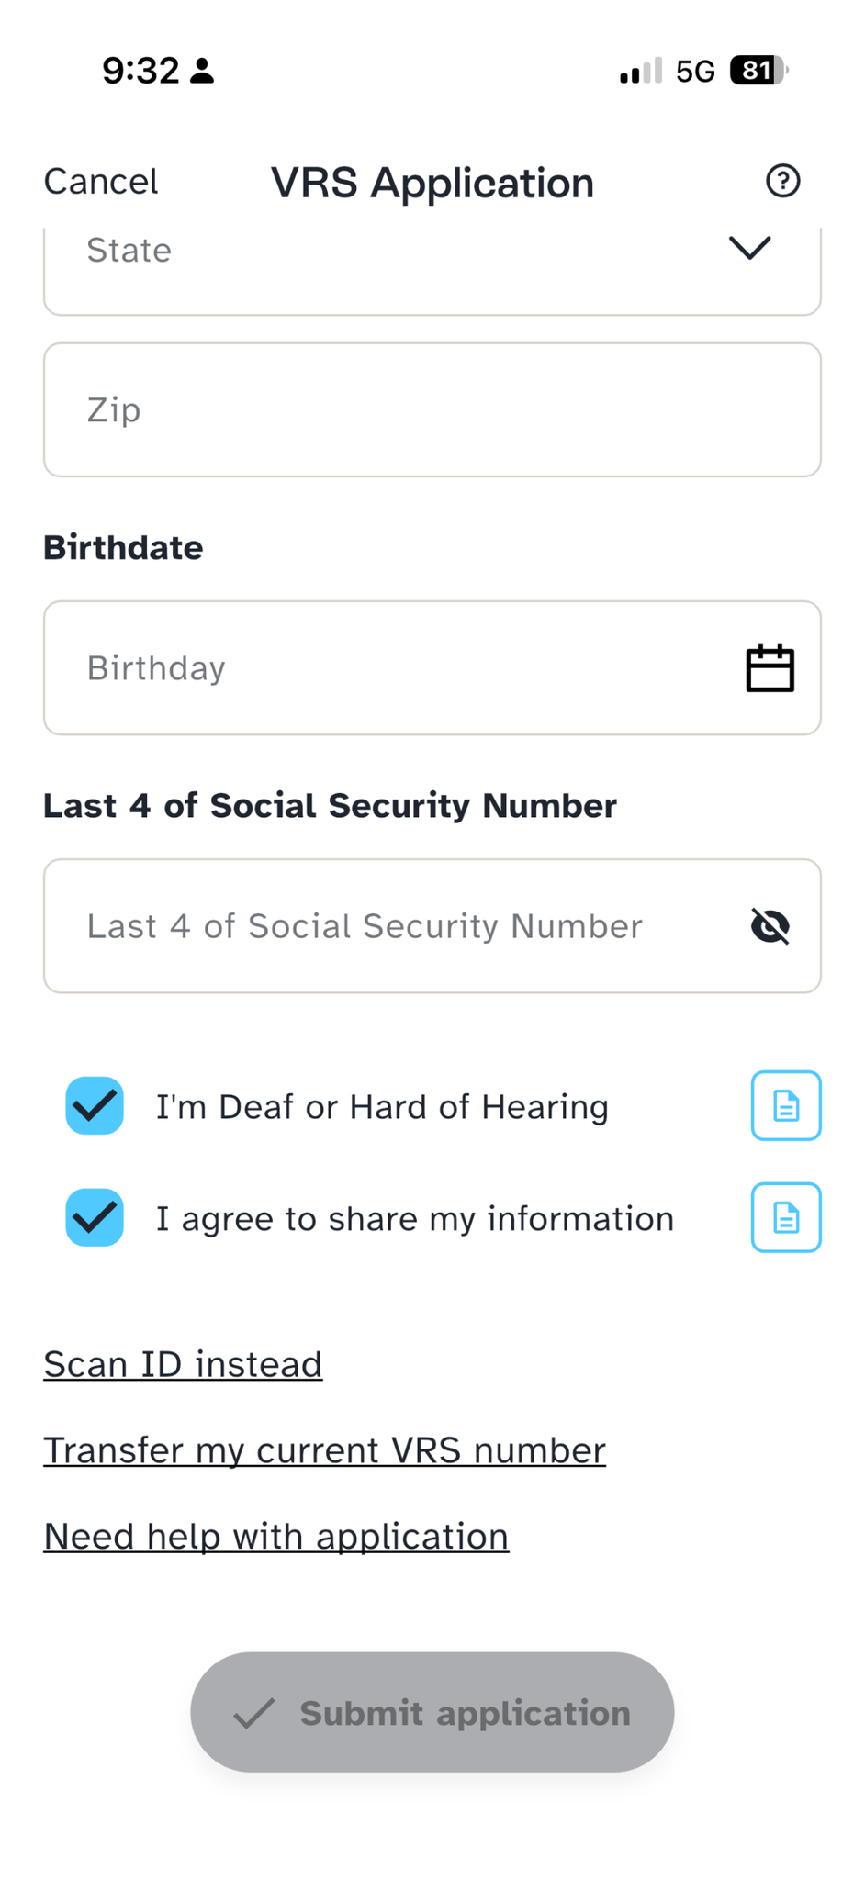
Task: Tap the cellular signal bars icon
Action: click(640, 71)
